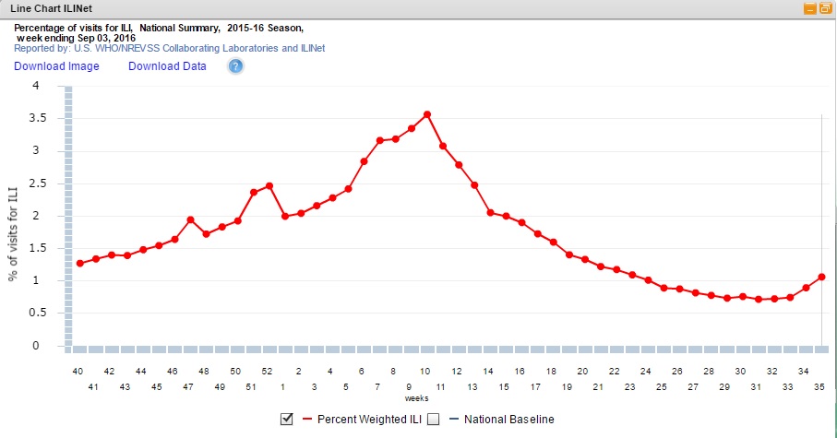The width and height of the screenshot is (837, 438).
Task: Click 'week ending Sep 03, 2016' text
Action: pos(77,38)
